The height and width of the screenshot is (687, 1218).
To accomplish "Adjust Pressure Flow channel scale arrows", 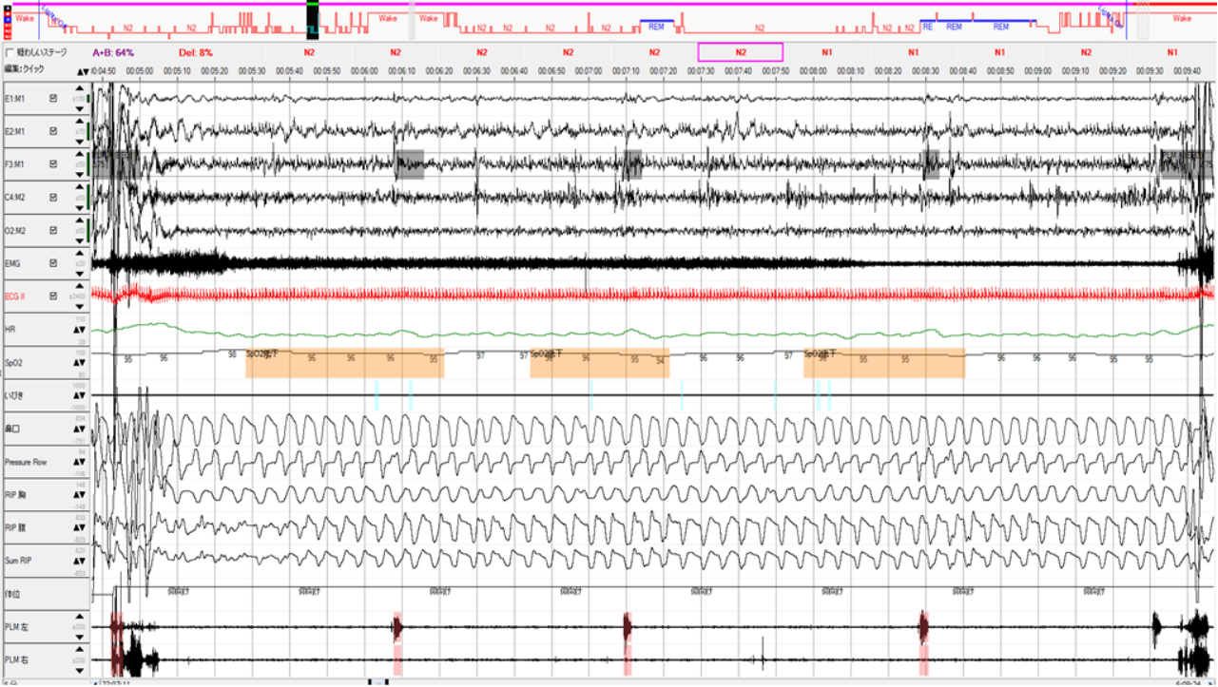I will coord(81,462).
